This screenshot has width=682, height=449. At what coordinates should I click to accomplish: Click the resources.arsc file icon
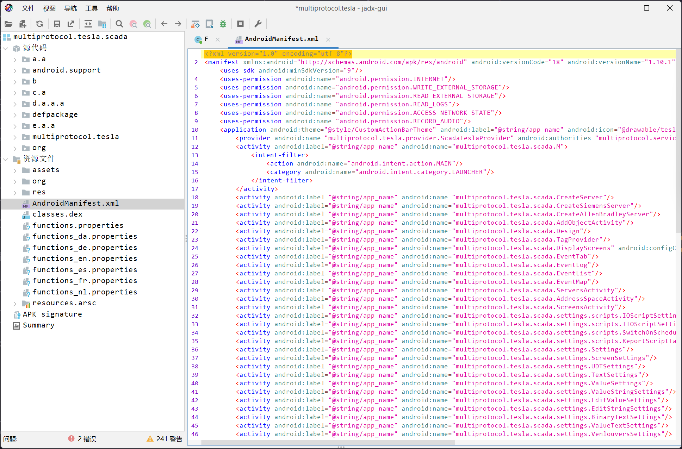click(26, 304)
